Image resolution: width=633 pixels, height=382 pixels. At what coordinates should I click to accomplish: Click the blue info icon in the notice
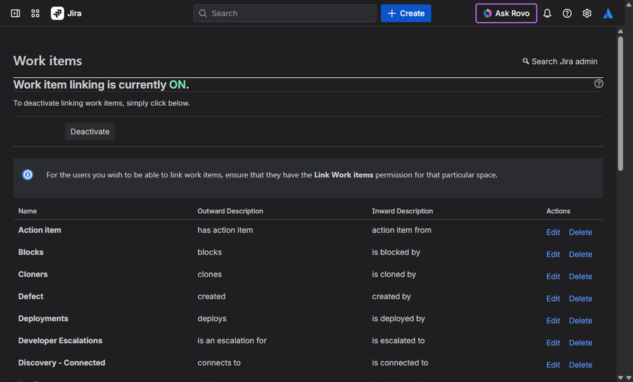[x=27, y=175]
